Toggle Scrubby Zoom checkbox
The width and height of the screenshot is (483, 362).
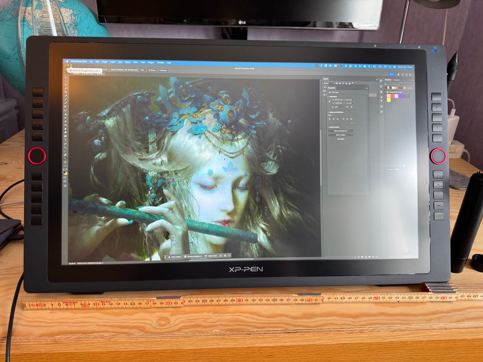pyautogui.click(x=126, y=70)
